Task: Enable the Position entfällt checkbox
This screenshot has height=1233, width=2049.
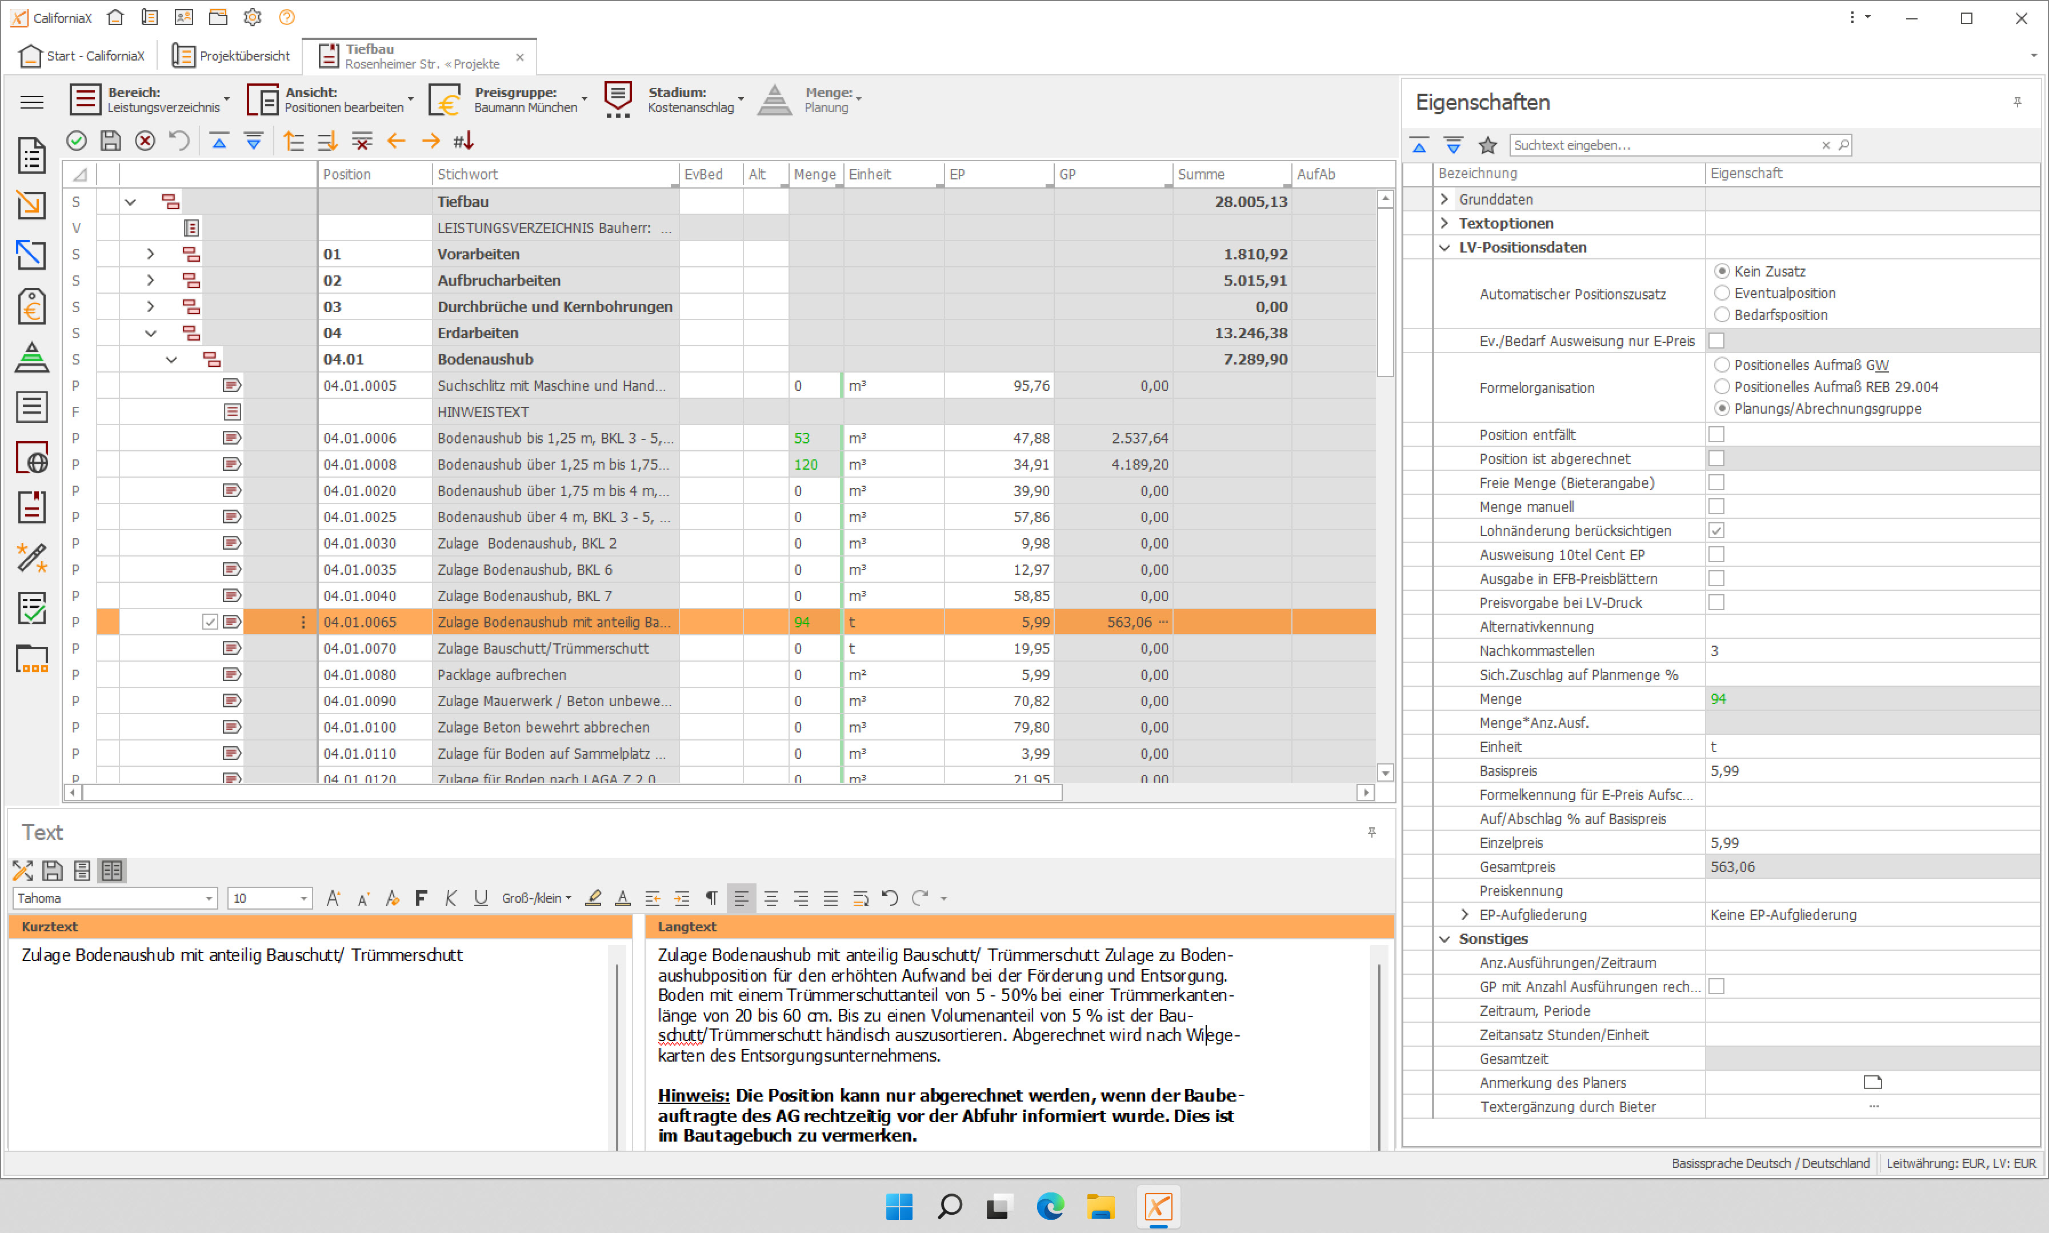Action: 1716,435
